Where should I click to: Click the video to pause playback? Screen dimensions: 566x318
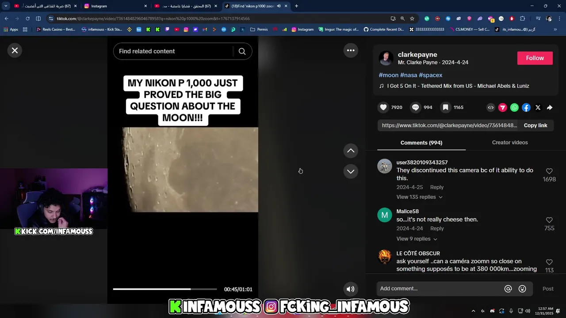pyautogui.click(x=183, y=170)
